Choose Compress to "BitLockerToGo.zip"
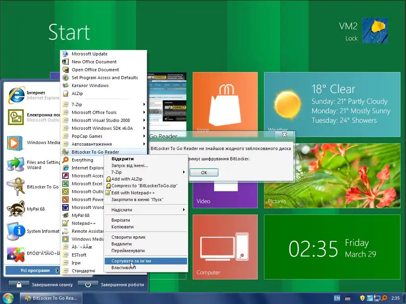This screenshot has width=406, height=304. tap(146, 186)
